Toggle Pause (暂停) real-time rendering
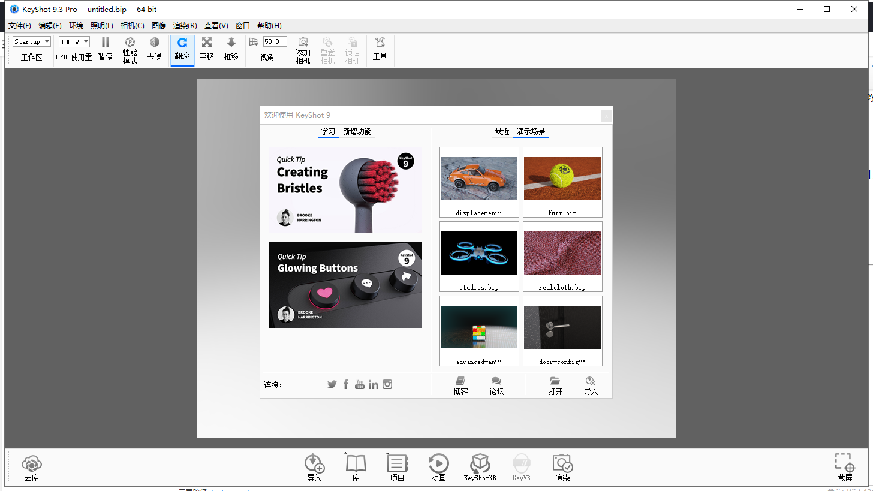873x491 pixels. pyautogui.click(x=106, y=49)
